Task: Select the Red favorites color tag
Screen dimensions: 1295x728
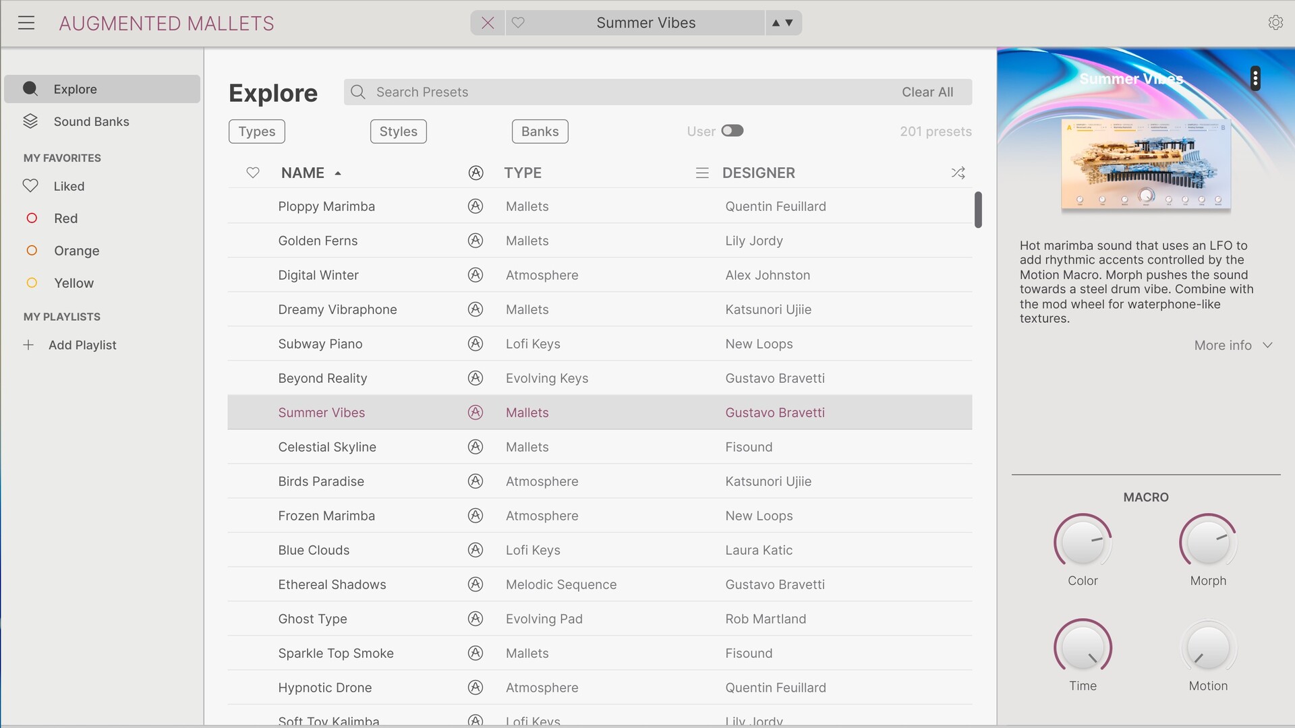Action: point(65,218)
